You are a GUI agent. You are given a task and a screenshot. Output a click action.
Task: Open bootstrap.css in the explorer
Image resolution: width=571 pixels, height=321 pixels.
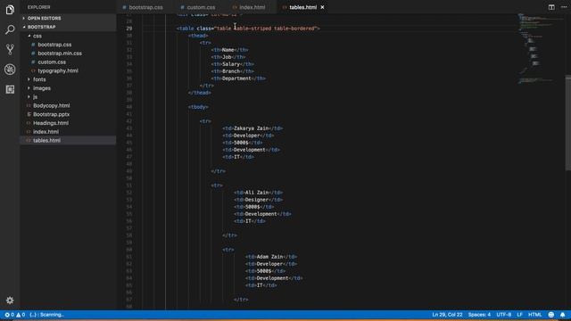click(x=54, y=45)
